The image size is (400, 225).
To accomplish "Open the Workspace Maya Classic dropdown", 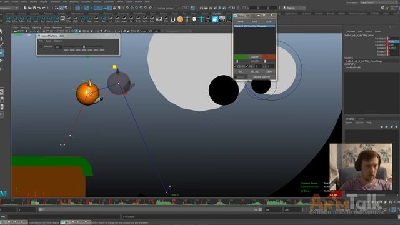I will [379, 2].
